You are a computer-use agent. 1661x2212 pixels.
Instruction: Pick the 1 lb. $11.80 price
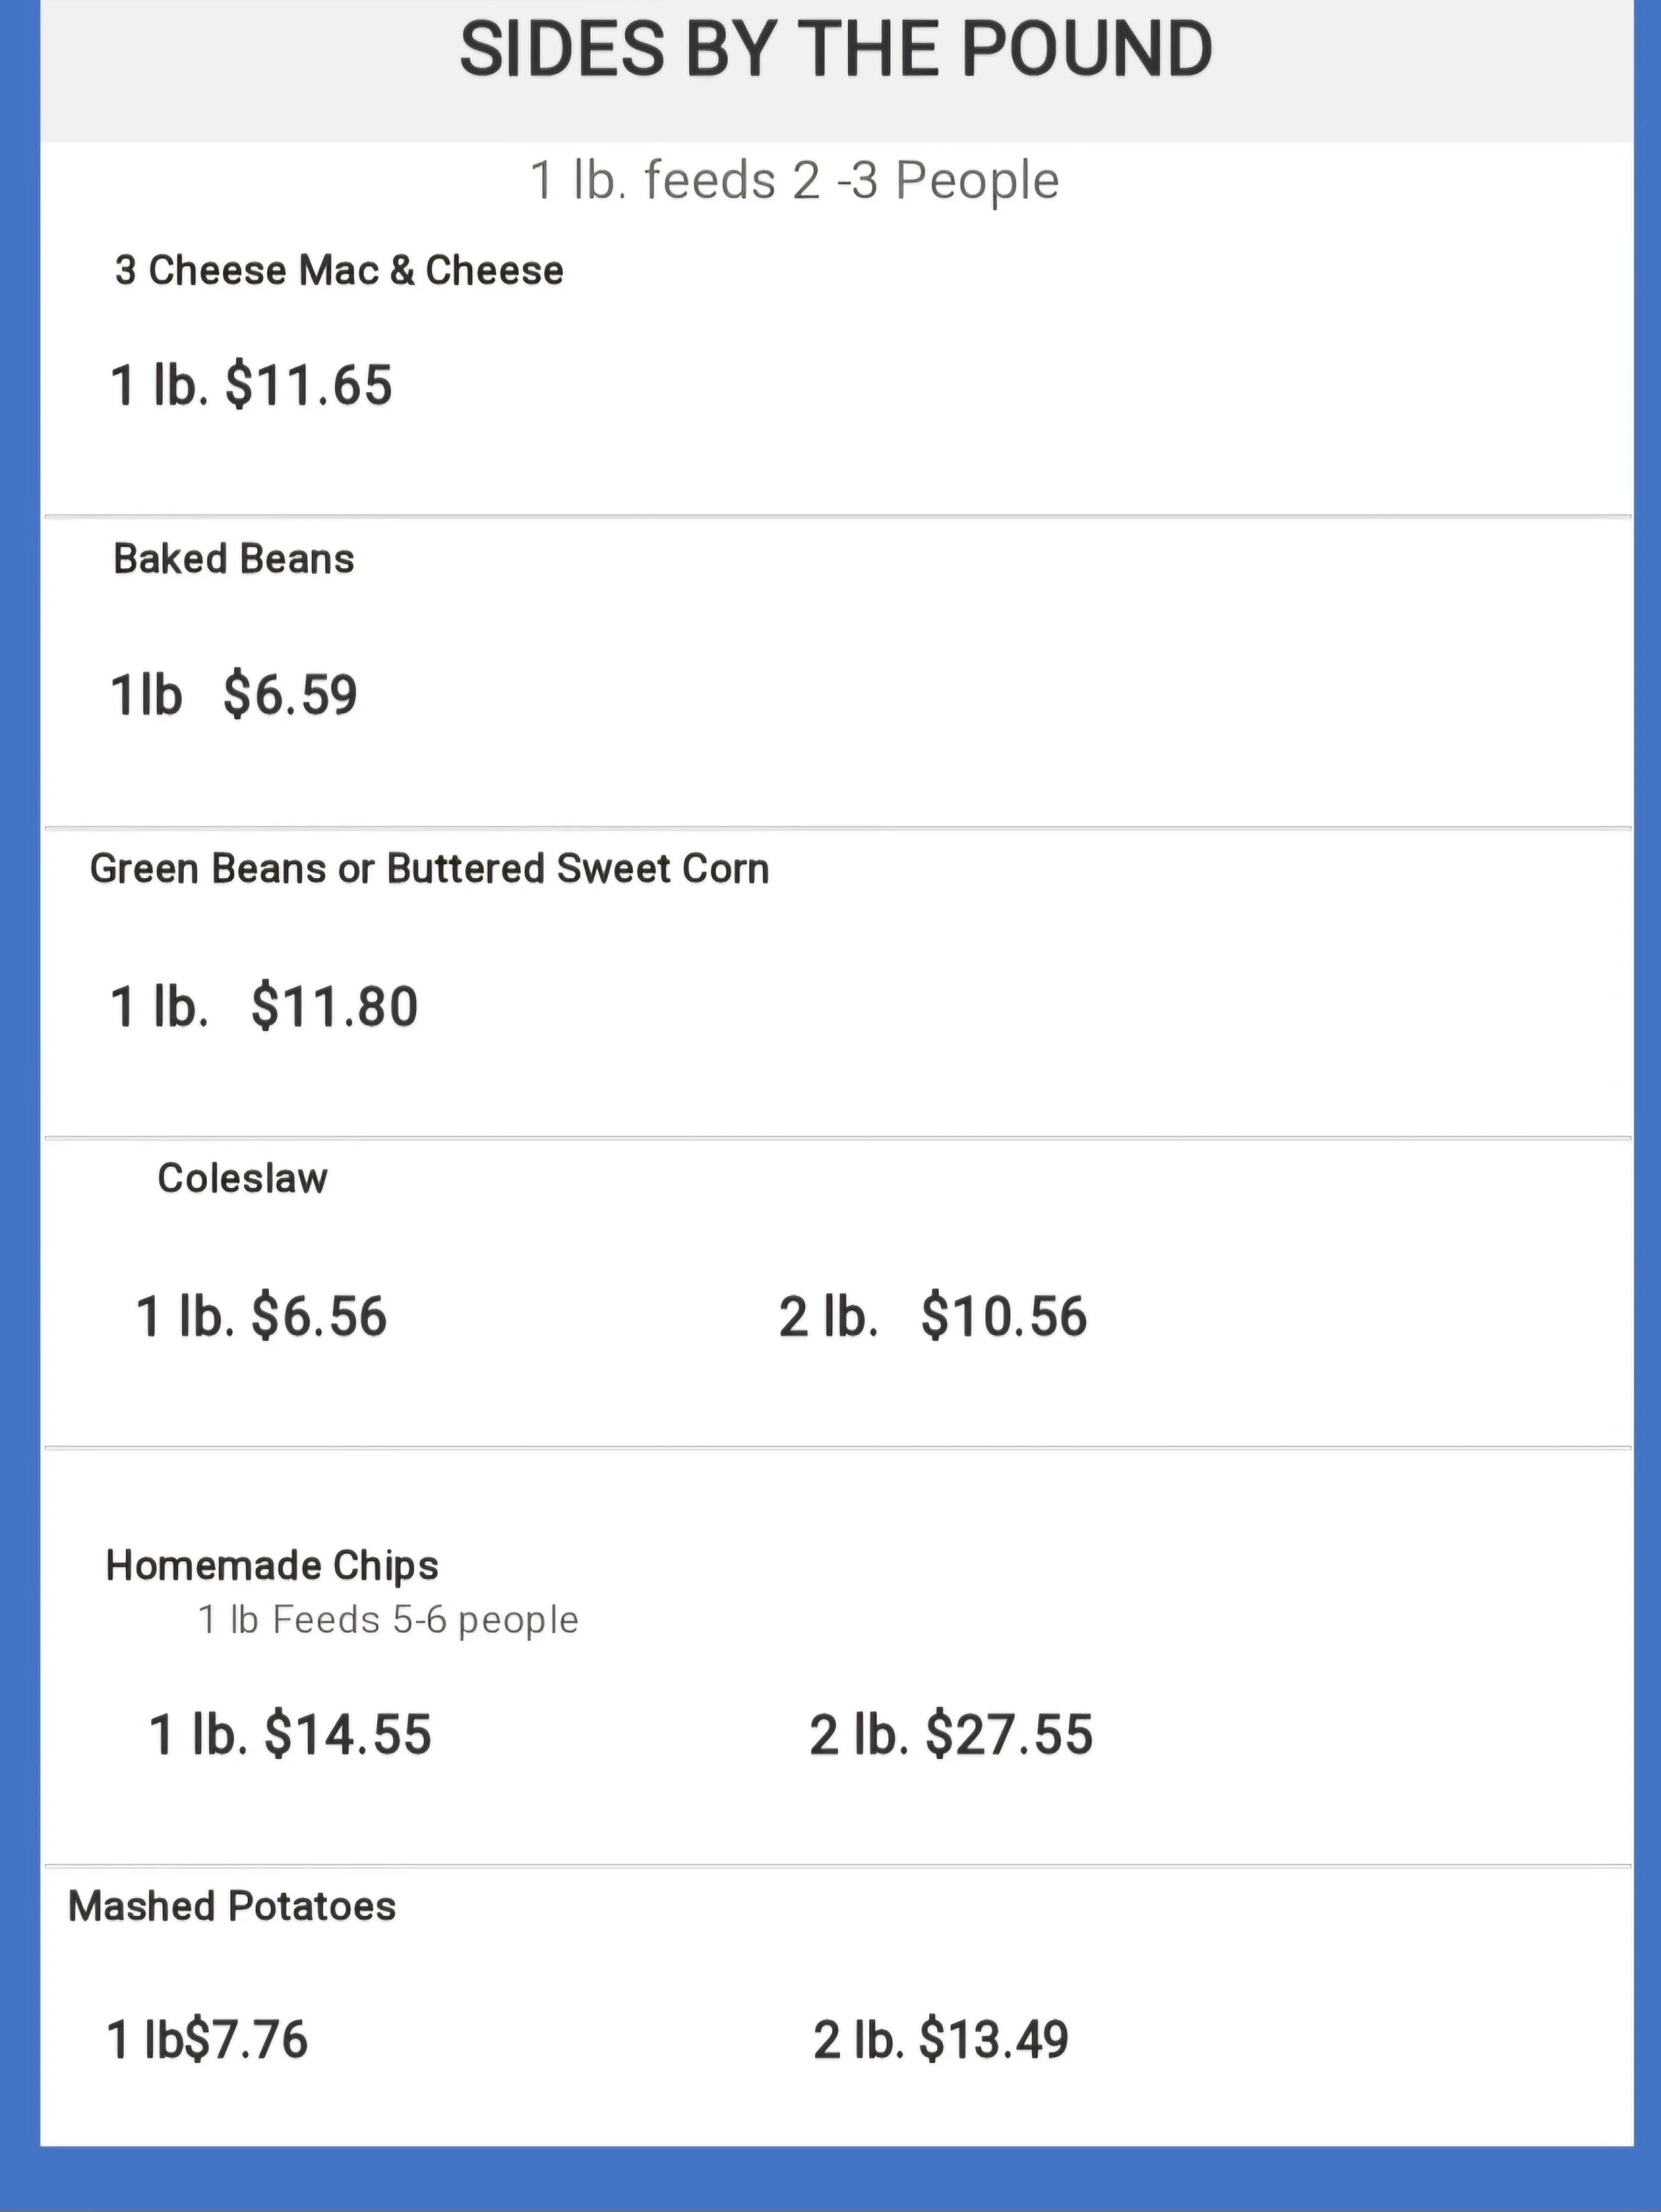click(264, 1006)
